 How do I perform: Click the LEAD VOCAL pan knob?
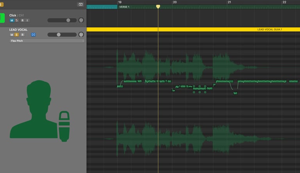[x=81, y=34]
